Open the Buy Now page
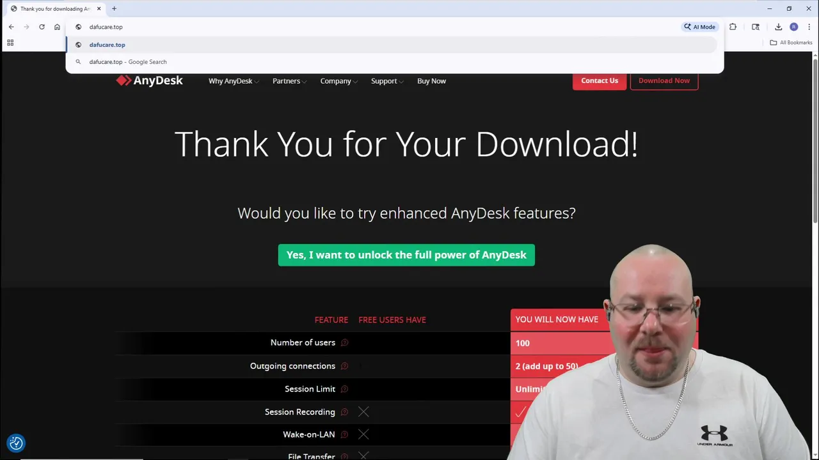 pyautogui.click(x=431, y=81)
